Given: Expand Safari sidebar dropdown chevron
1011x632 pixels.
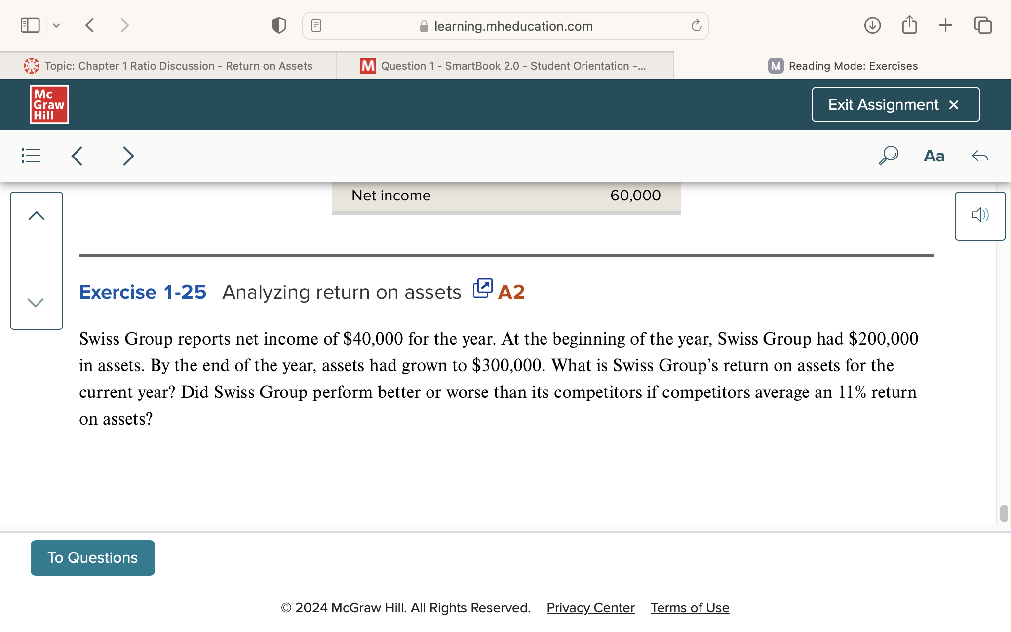Looking at the screenshot, I should click(x=56, y=25).
